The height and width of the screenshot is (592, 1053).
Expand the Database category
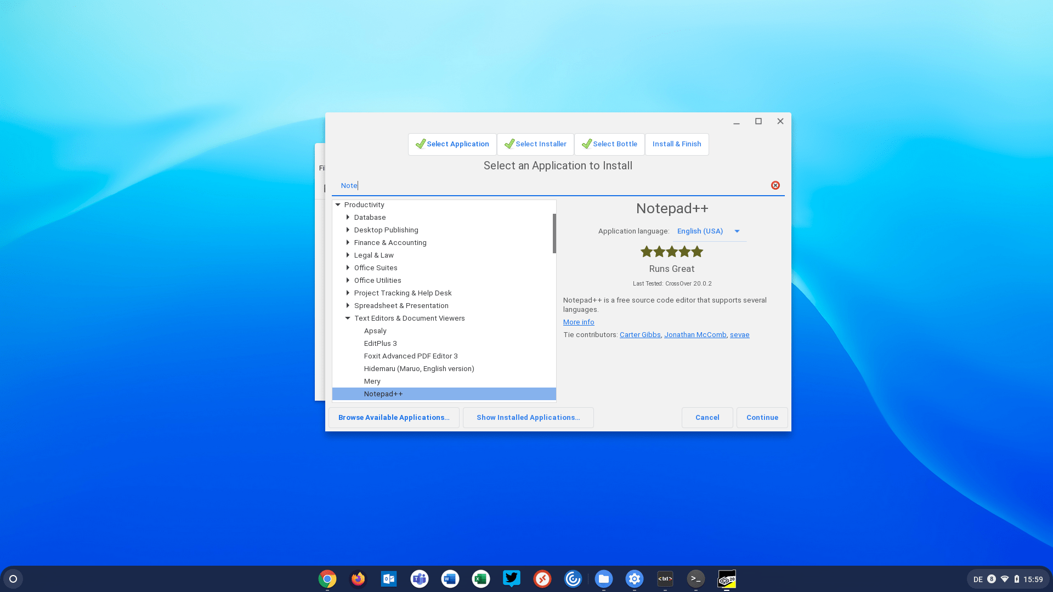(x=348, y=217)
